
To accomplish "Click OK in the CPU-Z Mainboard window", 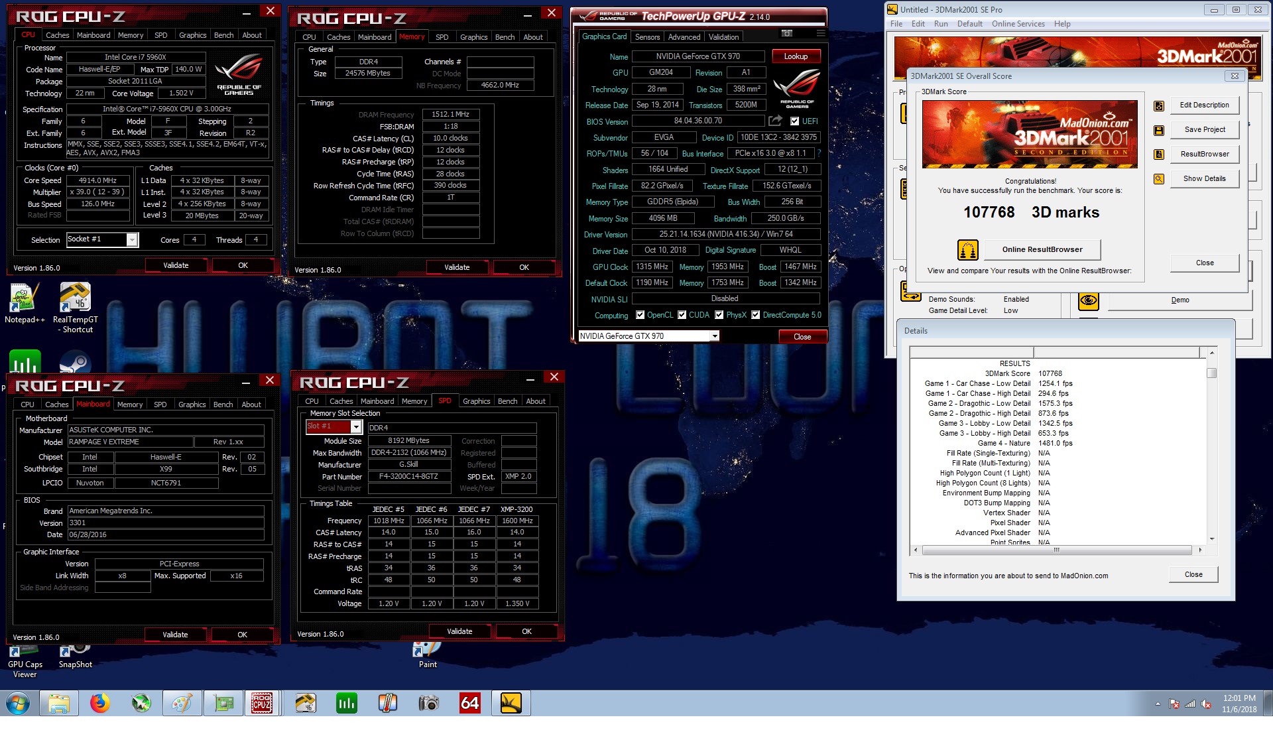I will 243,635.
